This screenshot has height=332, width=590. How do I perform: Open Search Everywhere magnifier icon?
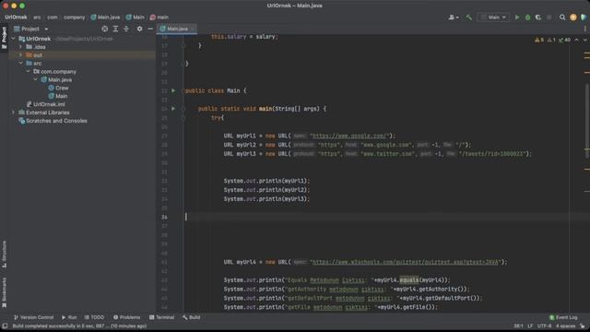pos(562,18)
